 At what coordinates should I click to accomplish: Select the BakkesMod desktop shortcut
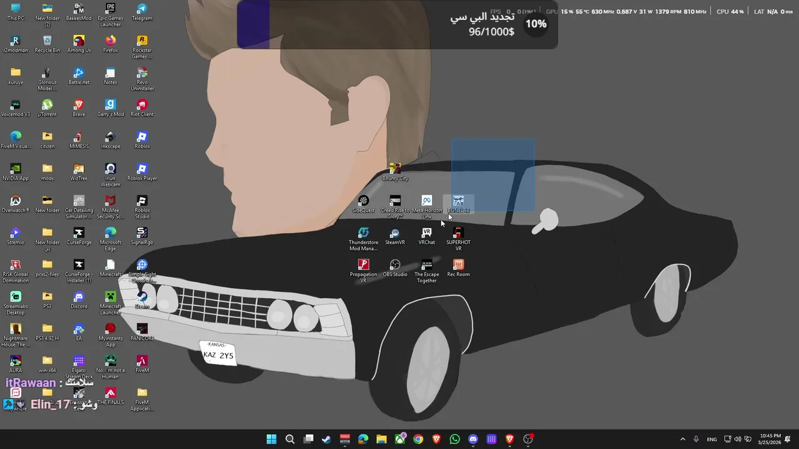(x=79, y=12)
